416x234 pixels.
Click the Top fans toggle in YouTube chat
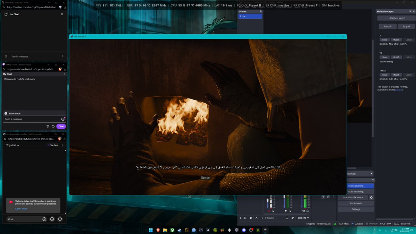(52, 145)
